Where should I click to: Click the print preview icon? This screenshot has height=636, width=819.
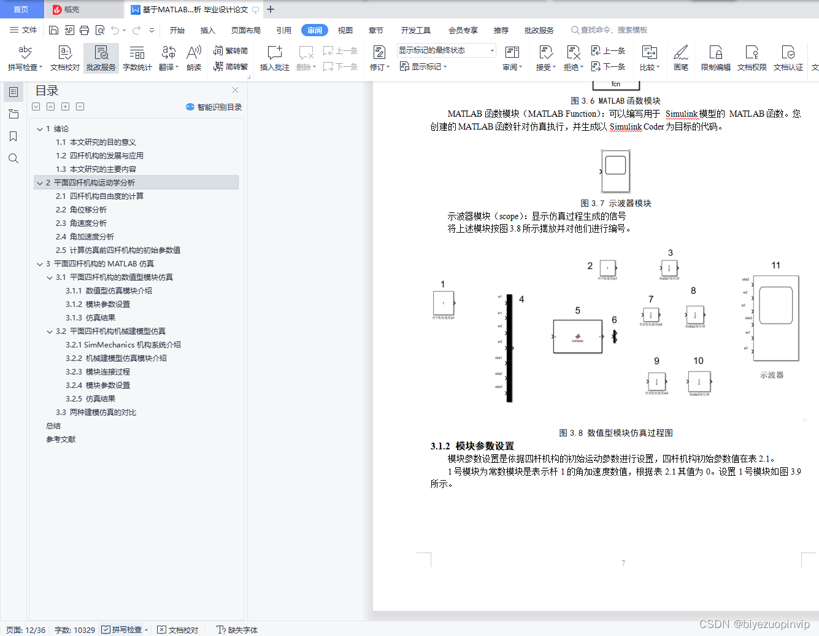99,30
